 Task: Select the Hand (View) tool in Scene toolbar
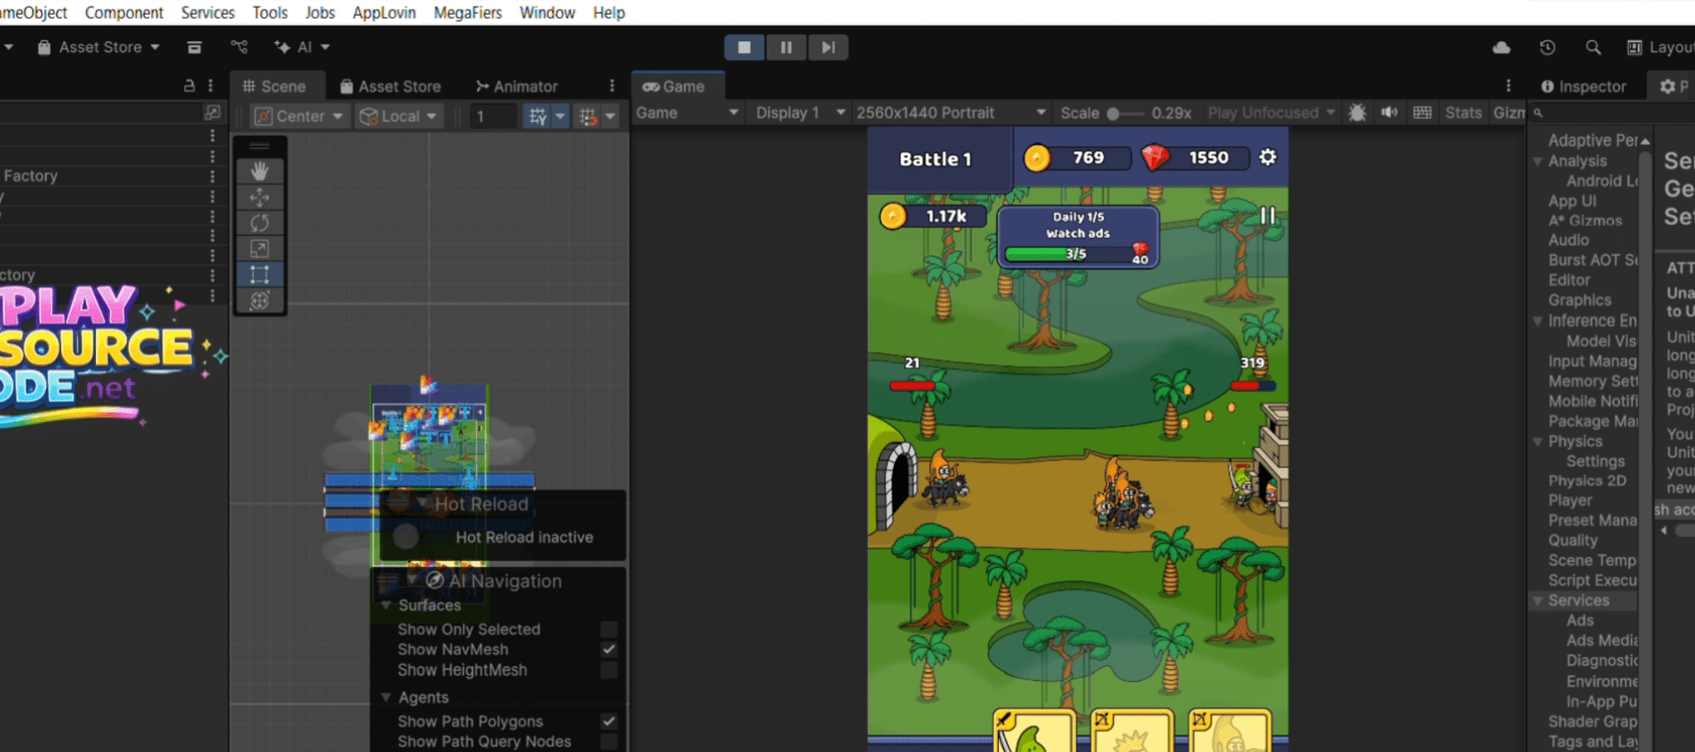point(259,170)
